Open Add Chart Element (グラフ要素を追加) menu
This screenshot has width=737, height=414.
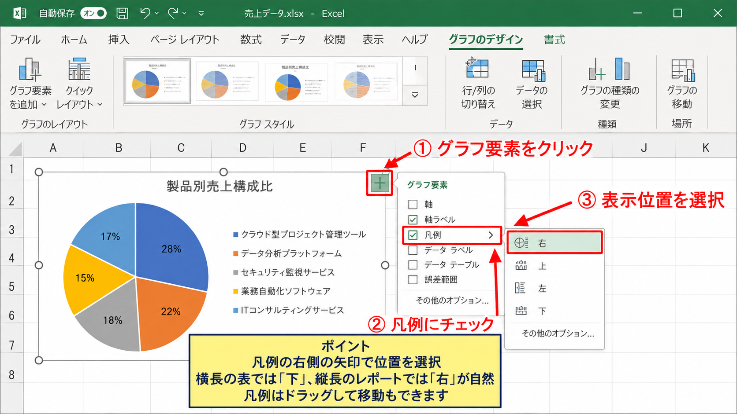tap(30, 84)
